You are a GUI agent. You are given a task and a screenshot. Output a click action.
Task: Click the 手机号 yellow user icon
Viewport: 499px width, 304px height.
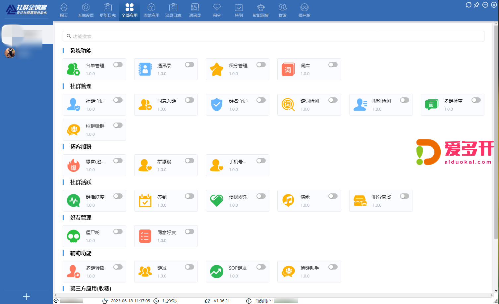click(x=217, y=165)
